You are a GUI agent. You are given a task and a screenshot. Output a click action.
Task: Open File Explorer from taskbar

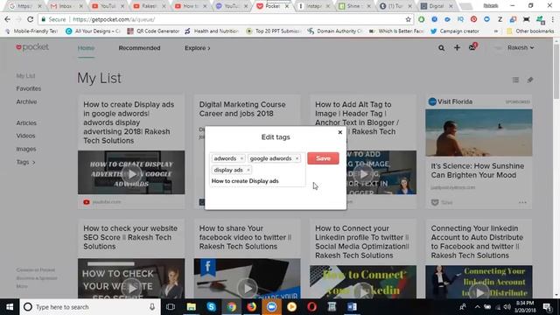pyautogui.click(x=191, y=307)
